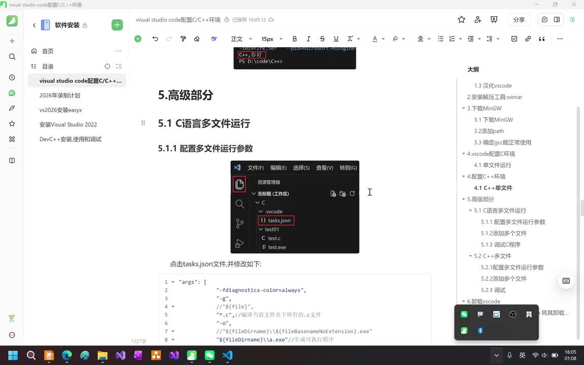Clear formatting with the eraser icon
This screenshot has height=365, width=584.
[x=197, y=39]
